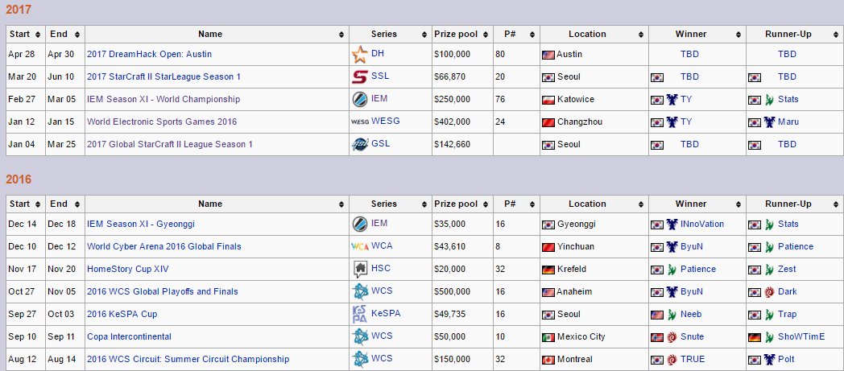Open player page for Zest

pos(787,270)
